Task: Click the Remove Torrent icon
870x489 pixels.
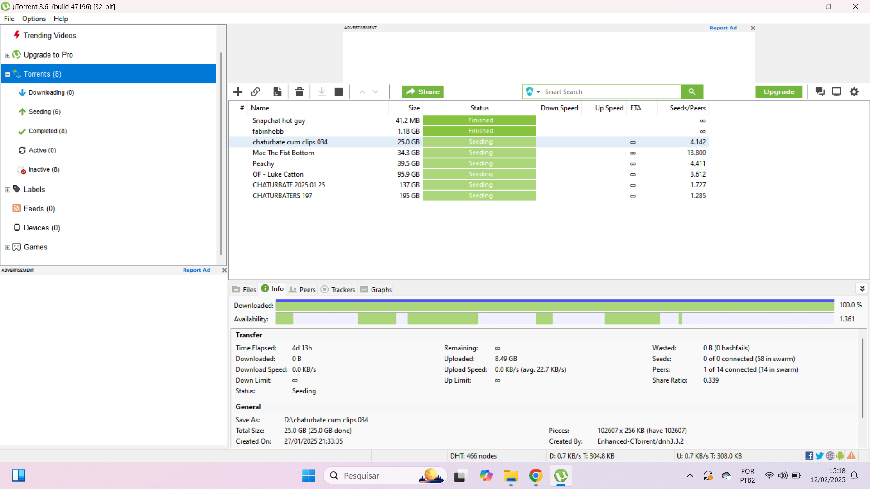Action: (300, 91)
